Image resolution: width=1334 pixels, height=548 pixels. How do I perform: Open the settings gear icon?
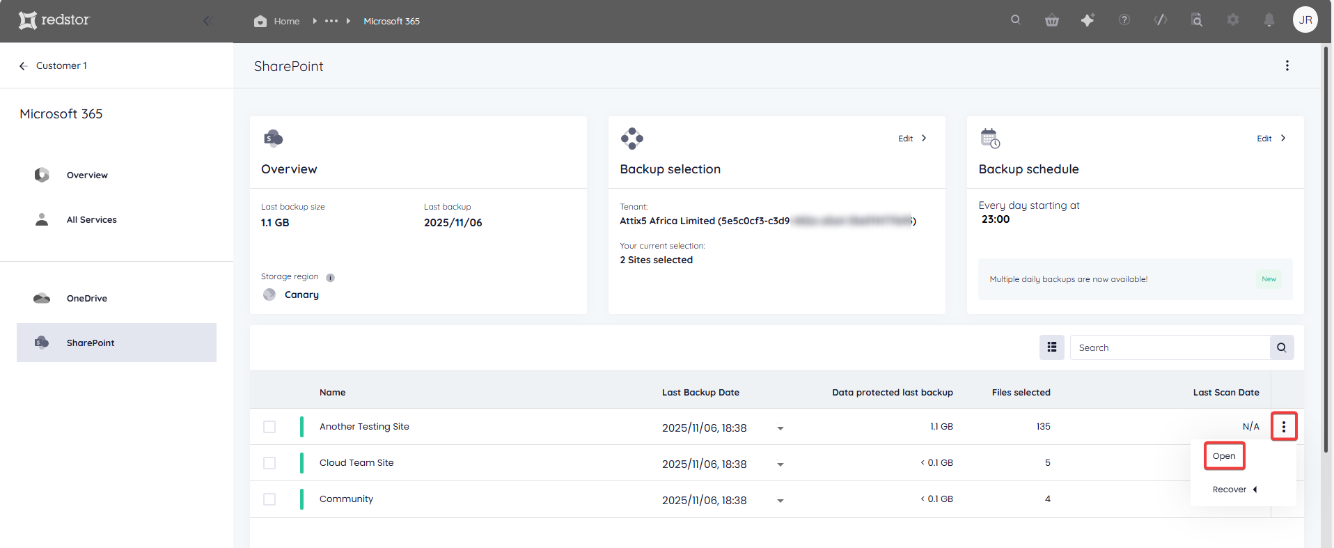(x=1233, y=20)
